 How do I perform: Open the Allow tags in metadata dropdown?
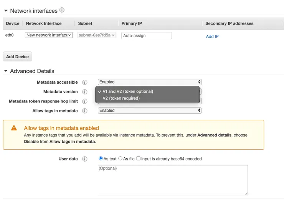pyautogui.click(x=150, y=111)
